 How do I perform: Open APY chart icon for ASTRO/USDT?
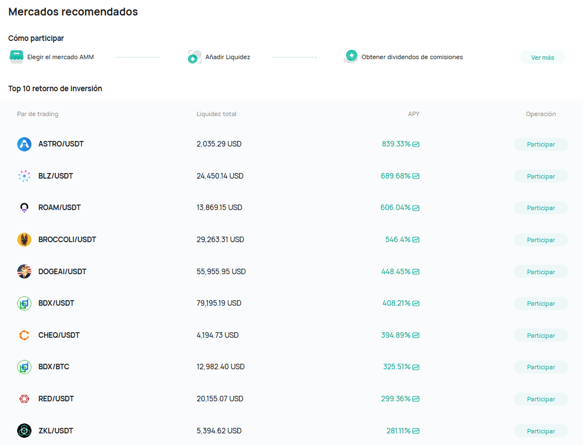point(416,144)
